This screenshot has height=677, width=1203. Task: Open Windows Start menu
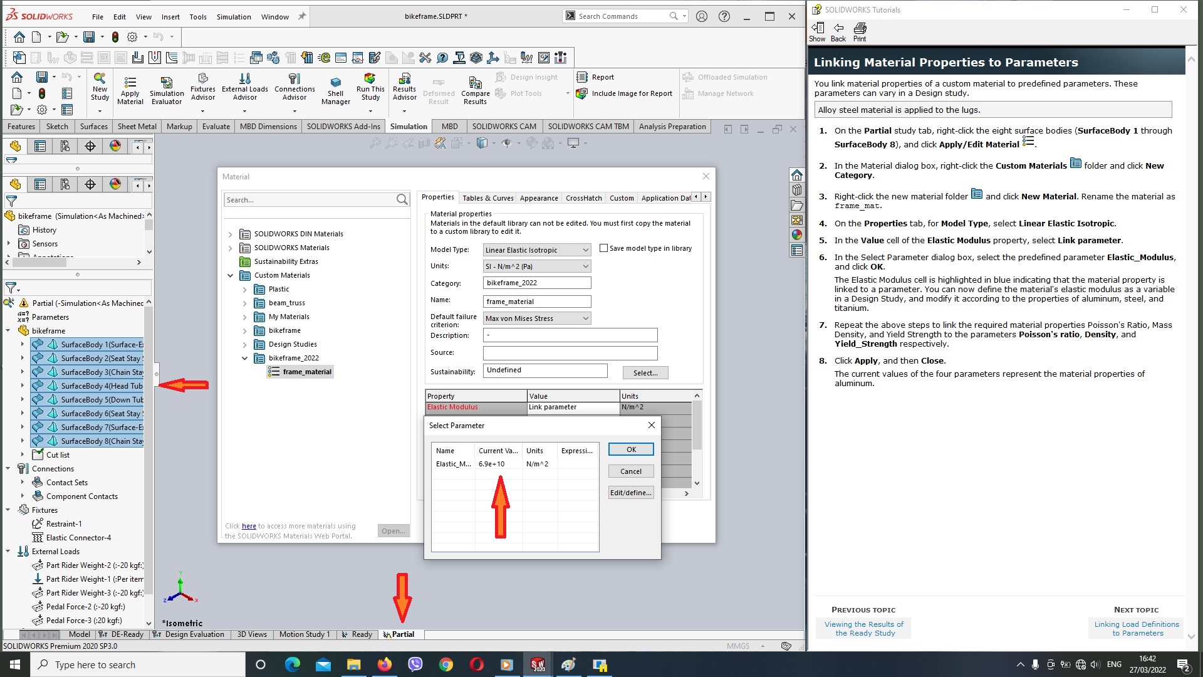tap(15, 664)
